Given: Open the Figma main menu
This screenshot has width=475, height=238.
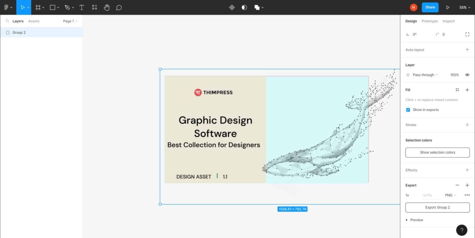Looking at the screenshot, I should click(7, 7).
